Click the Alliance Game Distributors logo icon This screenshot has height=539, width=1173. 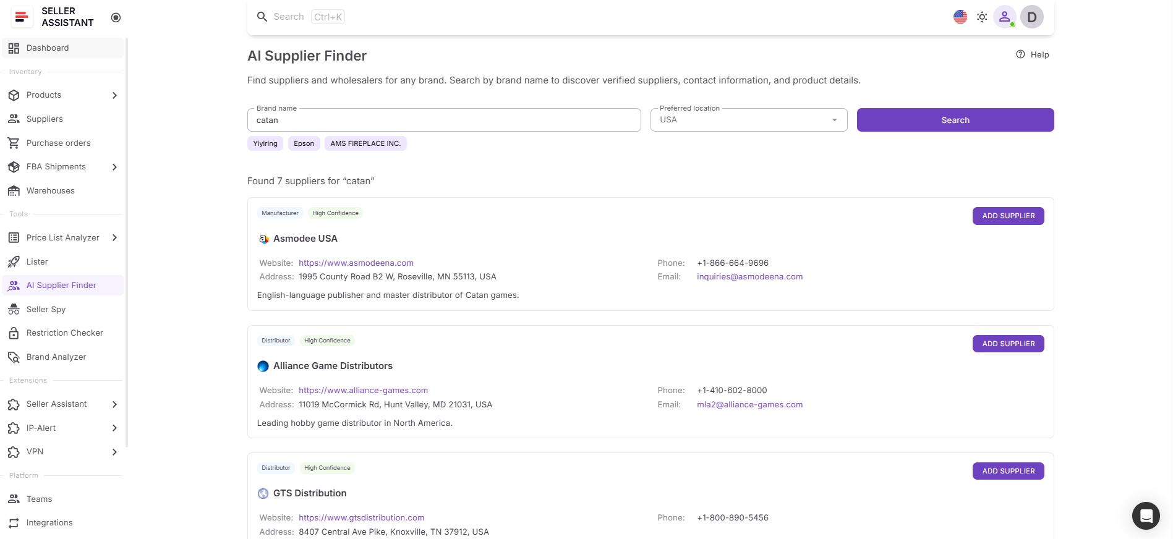[263, 366]
